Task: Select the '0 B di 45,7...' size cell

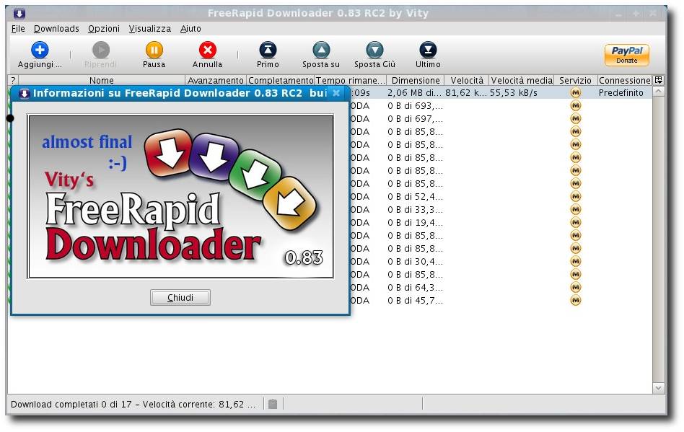Action: [x=415, y=301]
